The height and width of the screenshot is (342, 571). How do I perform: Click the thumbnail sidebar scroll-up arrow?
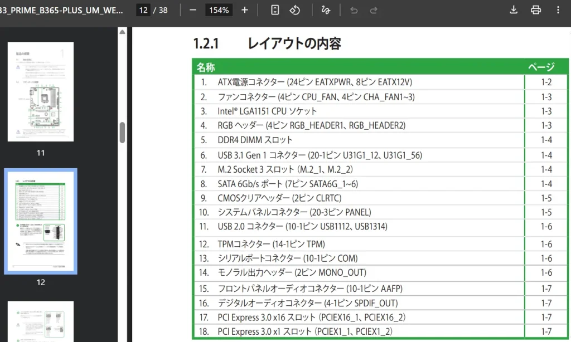click(x=122, y=32)
